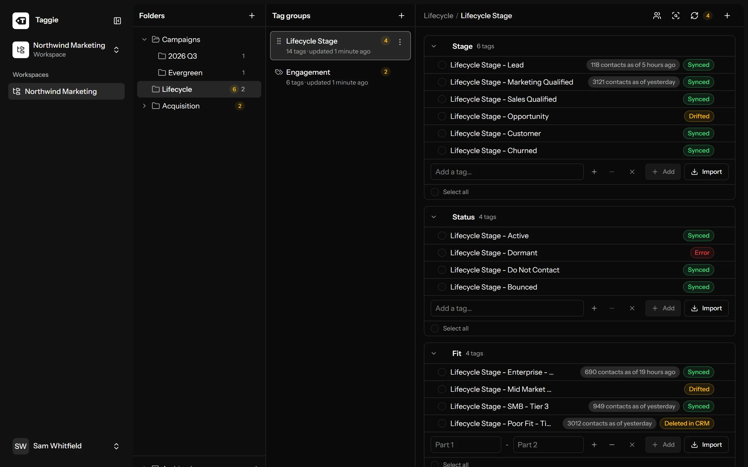Click the Engagement tag group icon
This screenshot has width=748, height=467.
(x=279, y=72)
